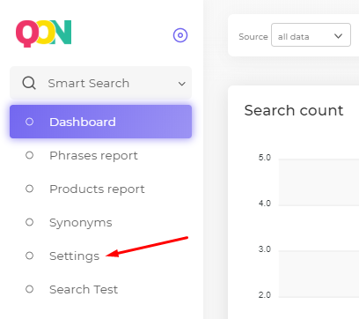Click the circle bullet next to Dashboard
The height and width of the screenshot is (319, 359).
[x=29, y=122]
